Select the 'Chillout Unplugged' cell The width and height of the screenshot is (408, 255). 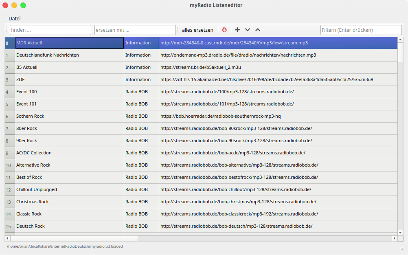tap(70, 190)
